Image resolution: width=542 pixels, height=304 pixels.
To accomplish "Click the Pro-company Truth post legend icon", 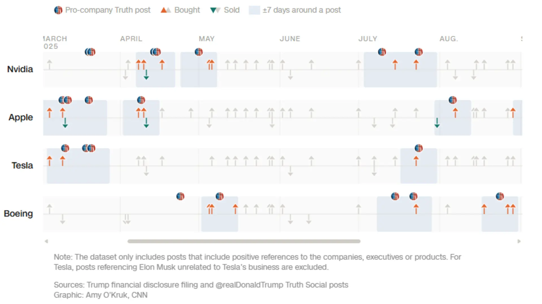I will (58, 10).
